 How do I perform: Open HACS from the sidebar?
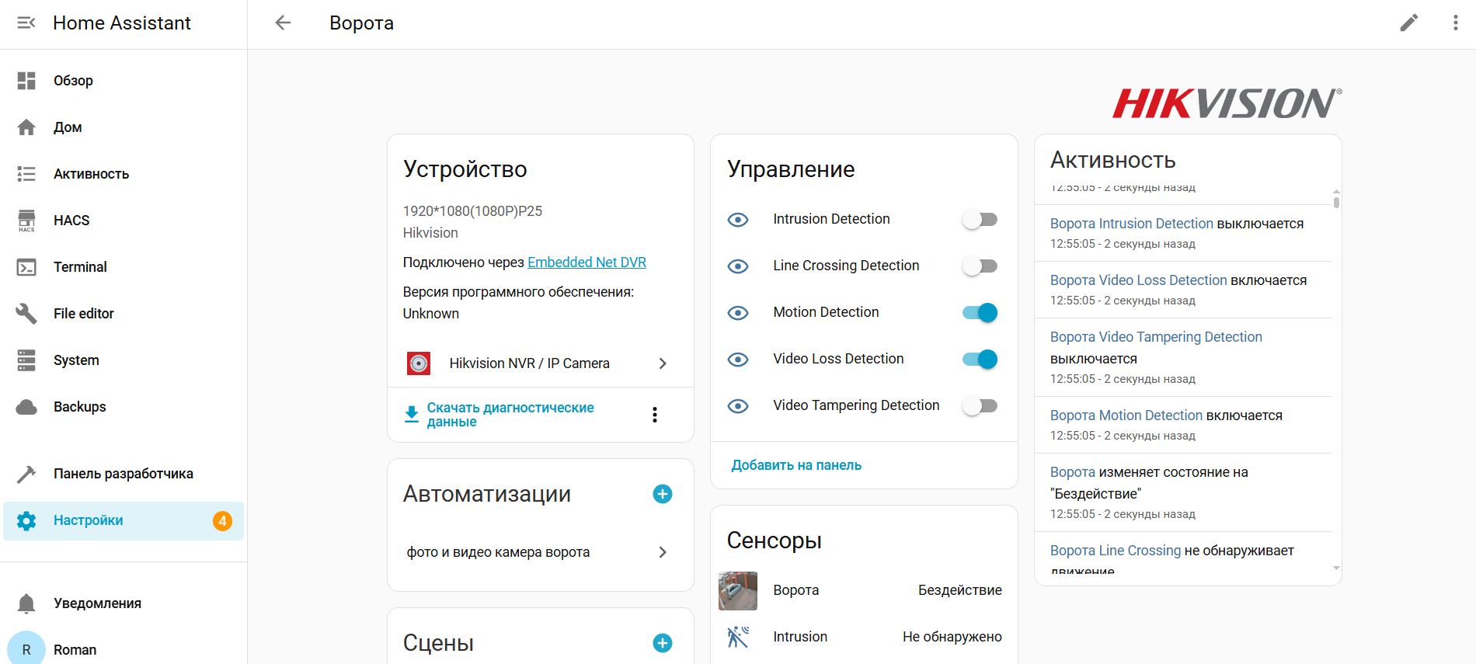[71, 221]
